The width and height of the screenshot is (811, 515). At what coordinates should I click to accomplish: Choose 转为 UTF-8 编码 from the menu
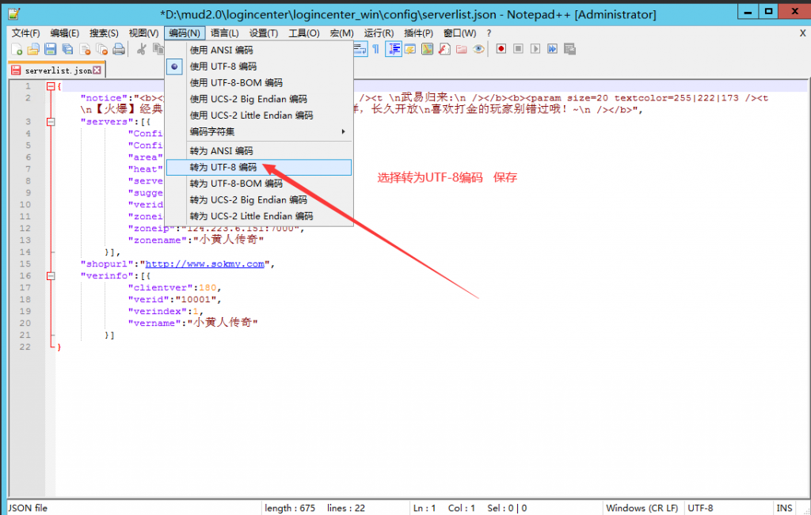pyautogui.click(x=259, y=168)
